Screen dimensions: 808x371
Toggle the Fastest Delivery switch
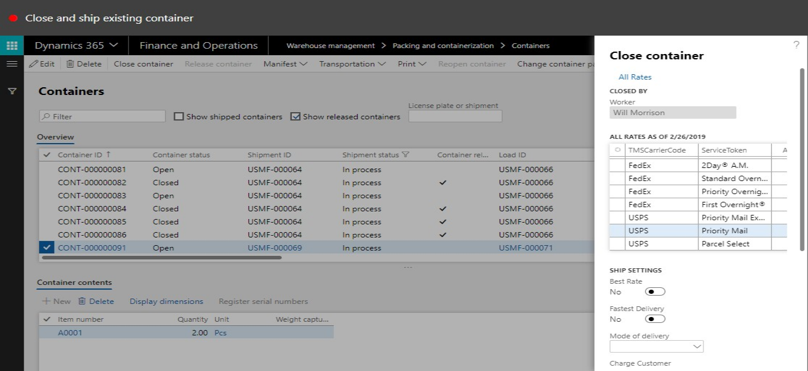click(x=655, y=319)
